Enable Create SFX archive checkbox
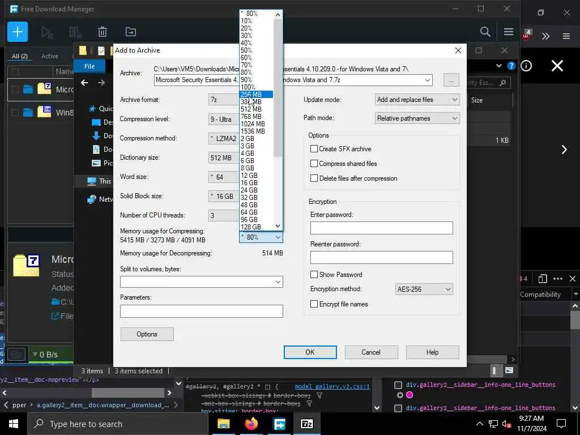Screen dimensions: 580x435 (314, 149)
